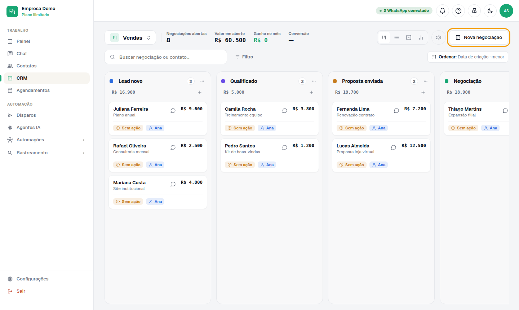Open Agentes IA in the sidebar
The image size is (519, 310).
tap(47, 128)
